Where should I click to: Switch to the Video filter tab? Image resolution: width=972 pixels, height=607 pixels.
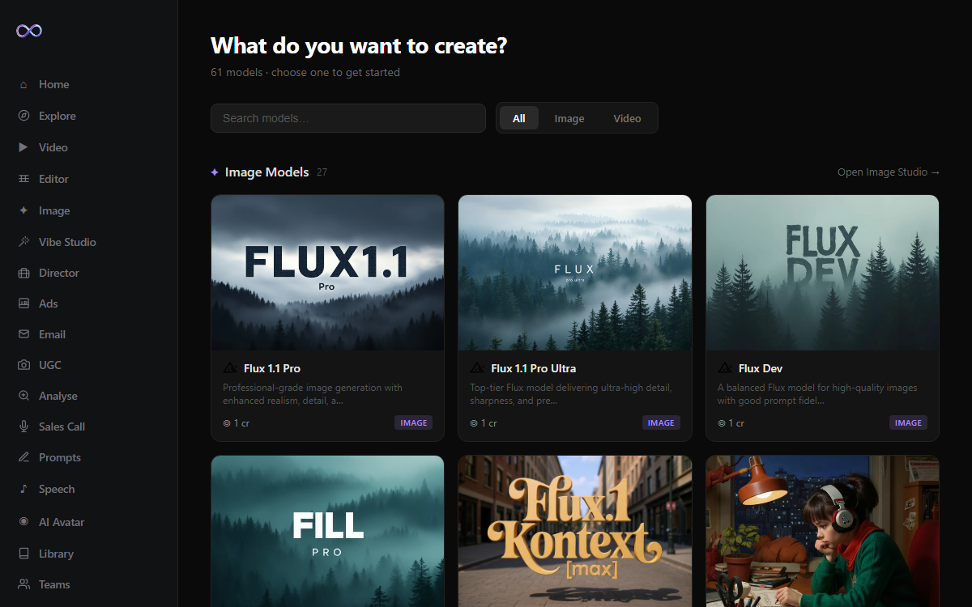click(627, 118)
